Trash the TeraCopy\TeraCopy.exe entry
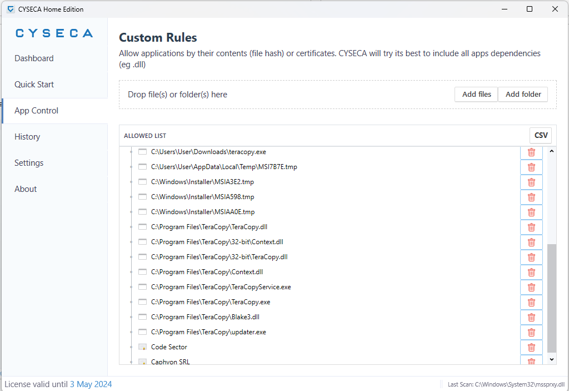569x391 pixels. click(x=531, y=303)
